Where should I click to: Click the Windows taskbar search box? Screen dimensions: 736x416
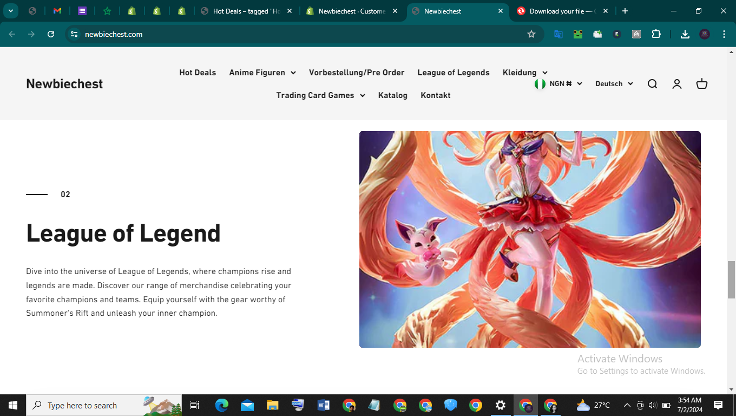coord(104,405)
